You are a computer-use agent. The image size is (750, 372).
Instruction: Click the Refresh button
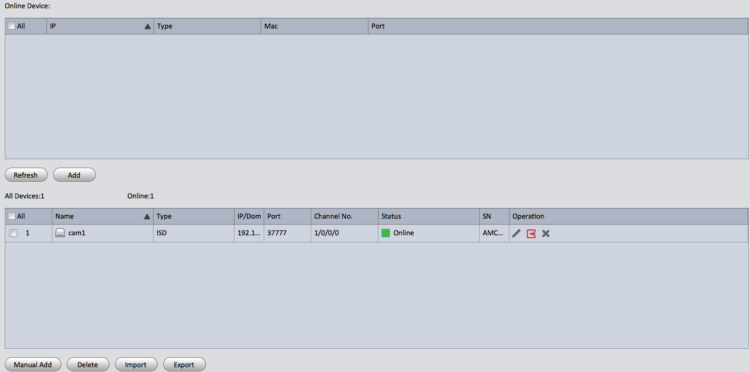point(26,175)
